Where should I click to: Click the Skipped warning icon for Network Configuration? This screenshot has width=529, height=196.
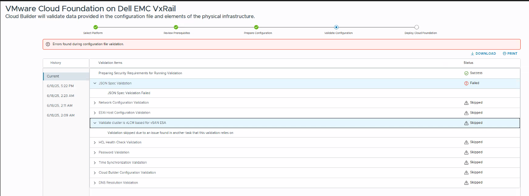tap(466, 103)
